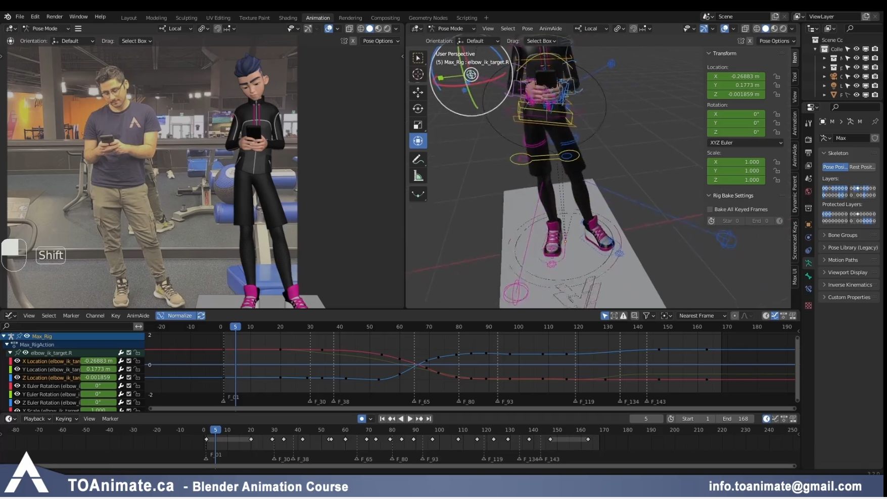Image resolution: width=887 pixels, height=499 pixels.
Task: Jump to the timeline end frame
Action: [429, 419]
